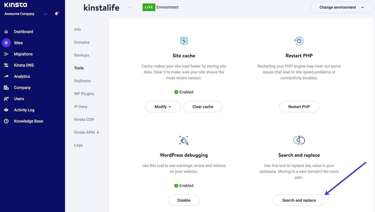Select the Kinsta APM tab

tap(84, 132)
